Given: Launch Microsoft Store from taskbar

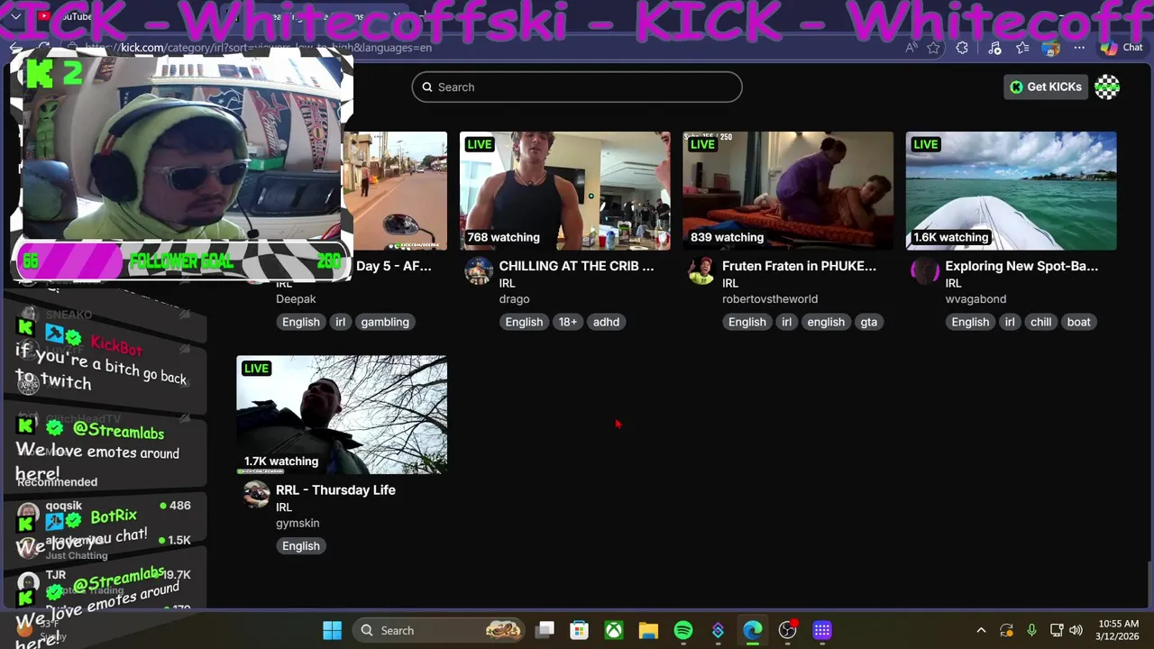Looking at the screenshot, I should pos(580,630).
